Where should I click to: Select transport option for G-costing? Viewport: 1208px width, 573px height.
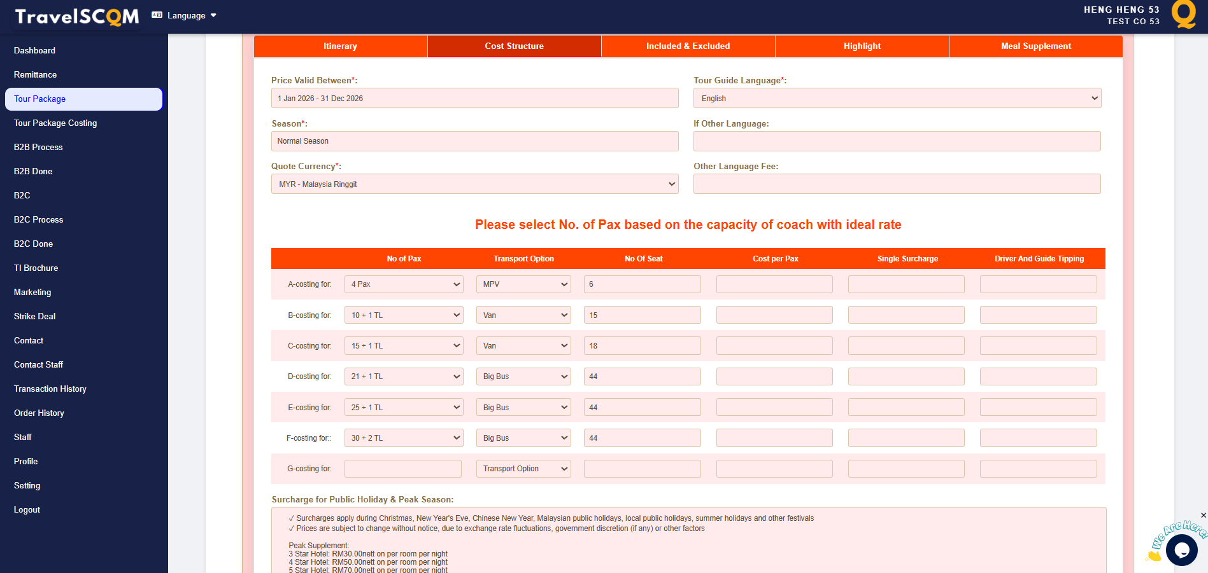click(x=523, y=469)
